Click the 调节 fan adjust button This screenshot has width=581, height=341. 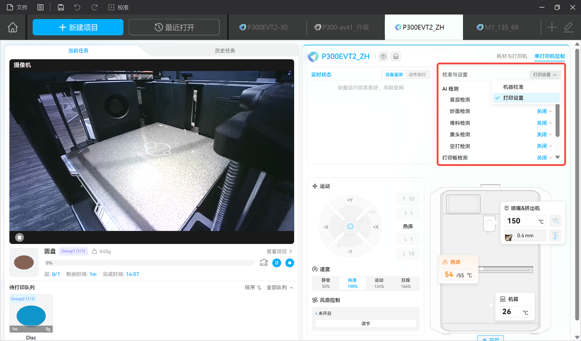[366, 324]
